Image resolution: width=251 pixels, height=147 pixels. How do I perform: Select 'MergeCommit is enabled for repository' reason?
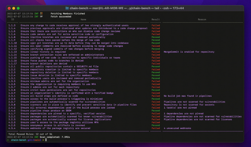coord(189,52)
